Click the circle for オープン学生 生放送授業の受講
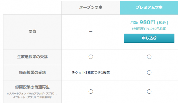The height and width of the screenshot is (103, 178). 91,57
